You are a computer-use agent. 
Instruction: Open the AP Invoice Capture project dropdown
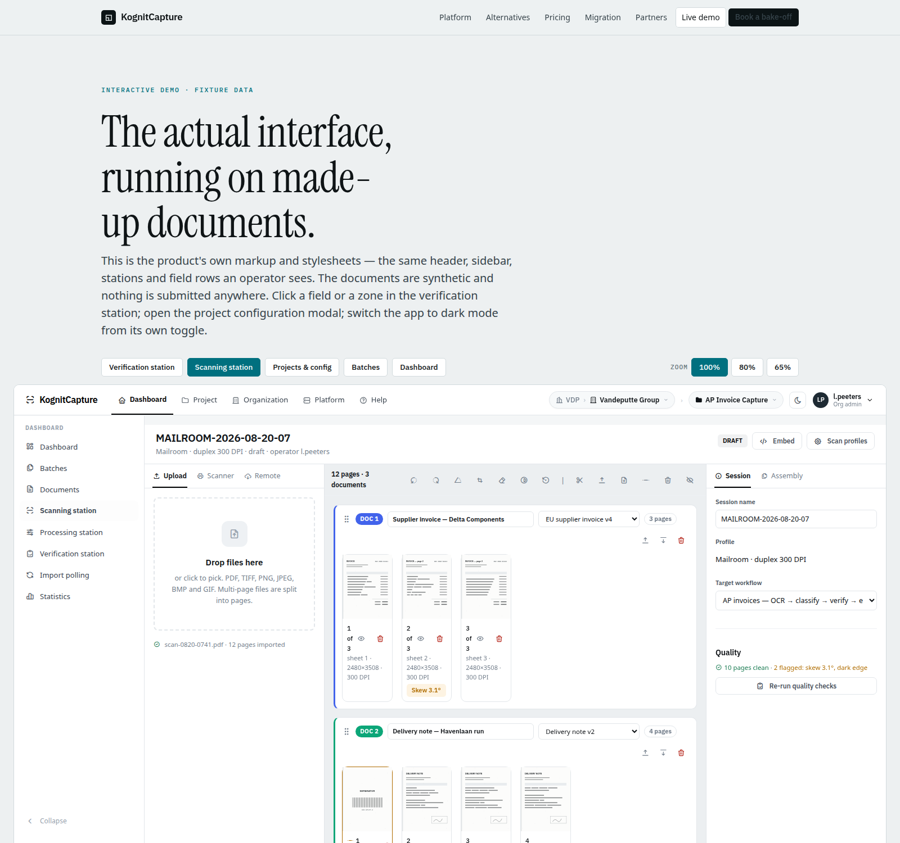coord(736,400)
